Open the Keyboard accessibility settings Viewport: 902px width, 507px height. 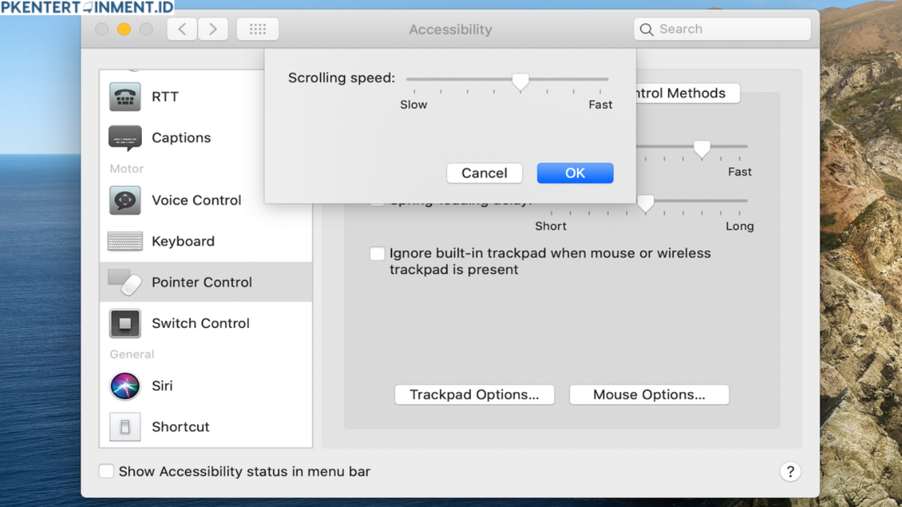(183, 241)
